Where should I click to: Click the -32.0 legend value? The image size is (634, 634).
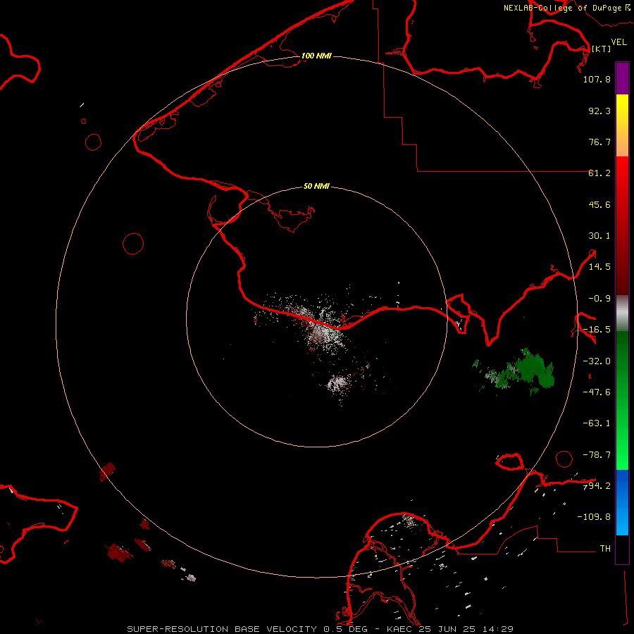(x=597, y=361)
